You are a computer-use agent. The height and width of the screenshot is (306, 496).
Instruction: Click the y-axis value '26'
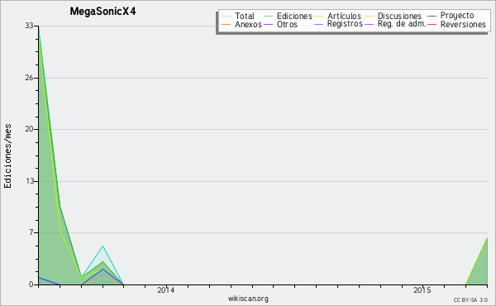pyautogui.click(x=29, y=78)
